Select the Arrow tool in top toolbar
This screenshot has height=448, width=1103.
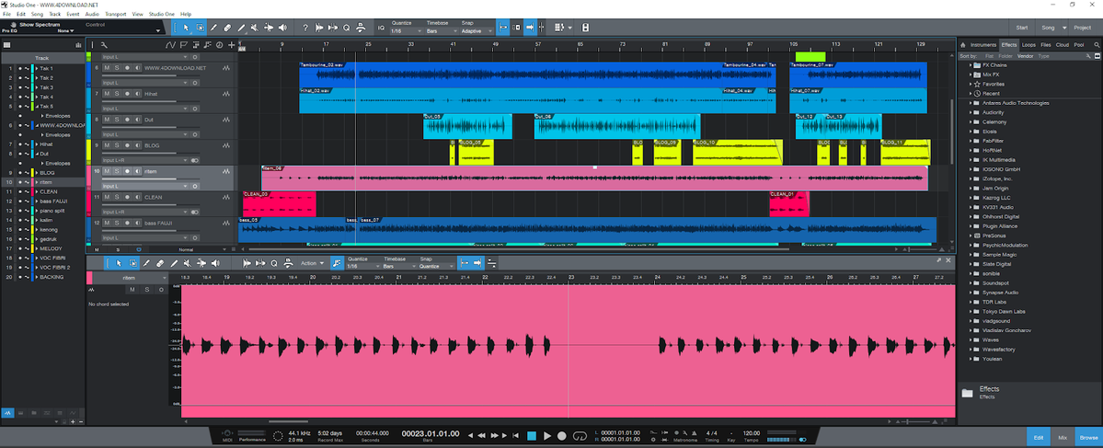pyautogui.click(x=186, y=28)
